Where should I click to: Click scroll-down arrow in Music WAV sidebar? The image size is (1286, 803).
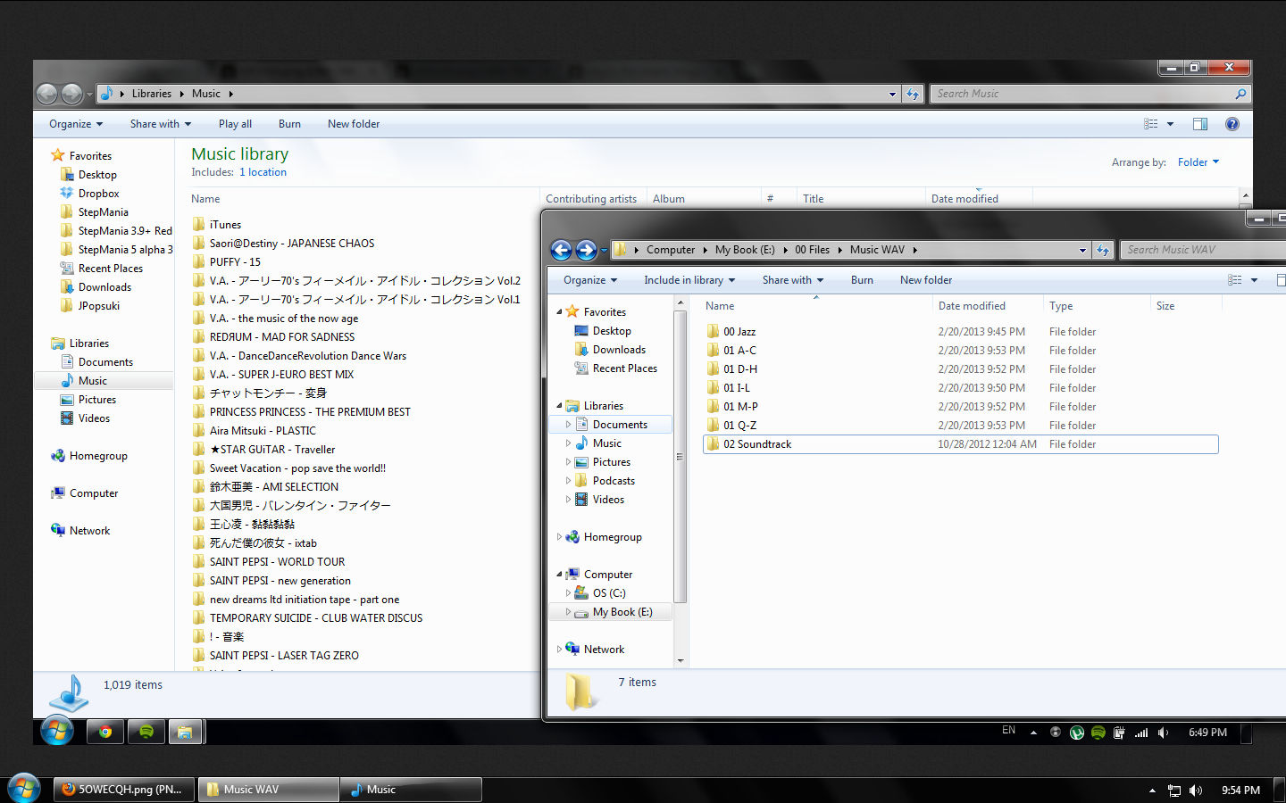point(681,661)
